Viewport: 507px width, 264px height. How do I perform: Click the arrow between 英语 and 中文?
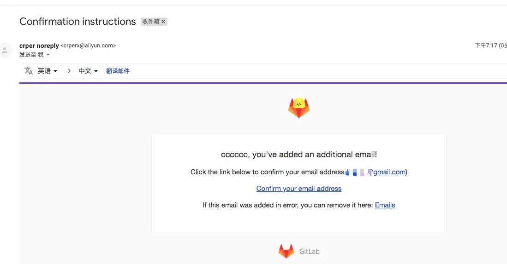point(69,71)
